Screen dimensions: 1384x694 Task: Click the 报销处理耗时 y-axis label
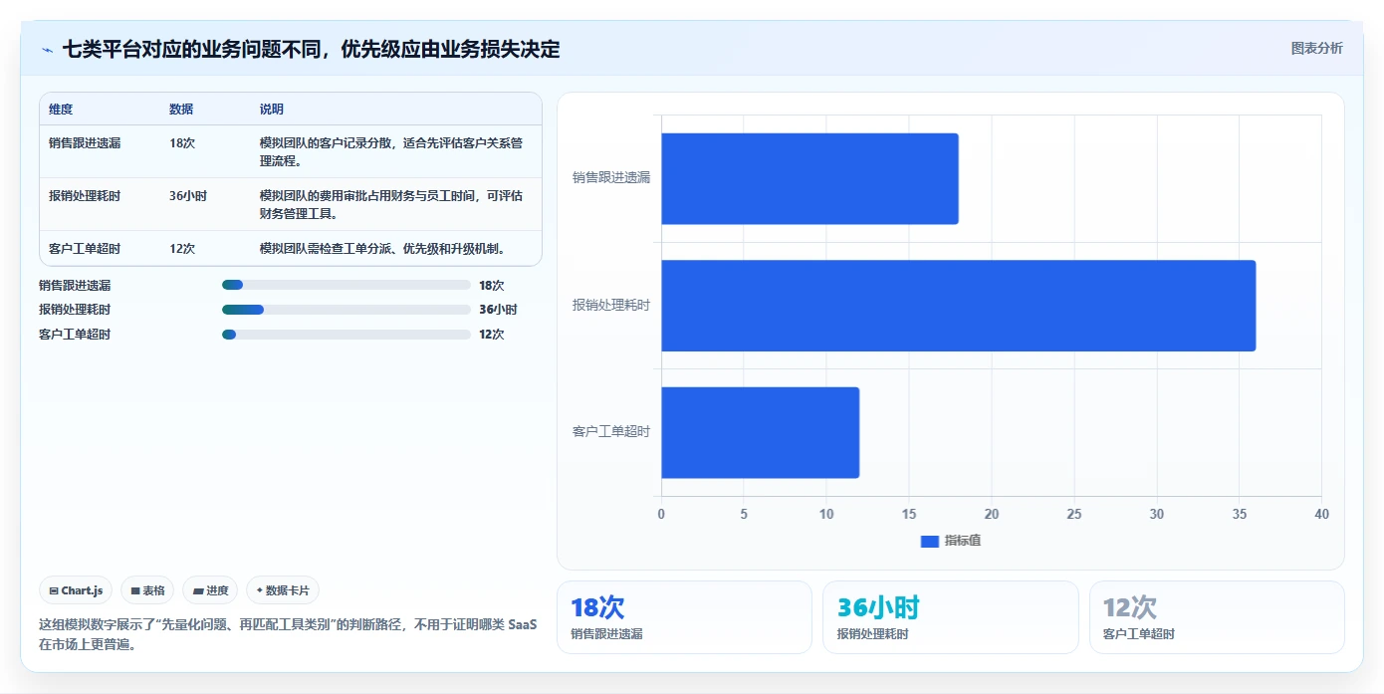click(611, 306)
